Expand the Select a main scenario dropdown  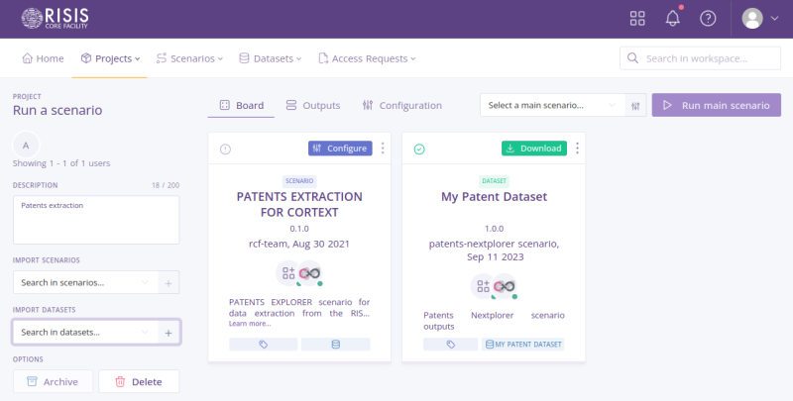pyautogui.click(x=552, y=105)
